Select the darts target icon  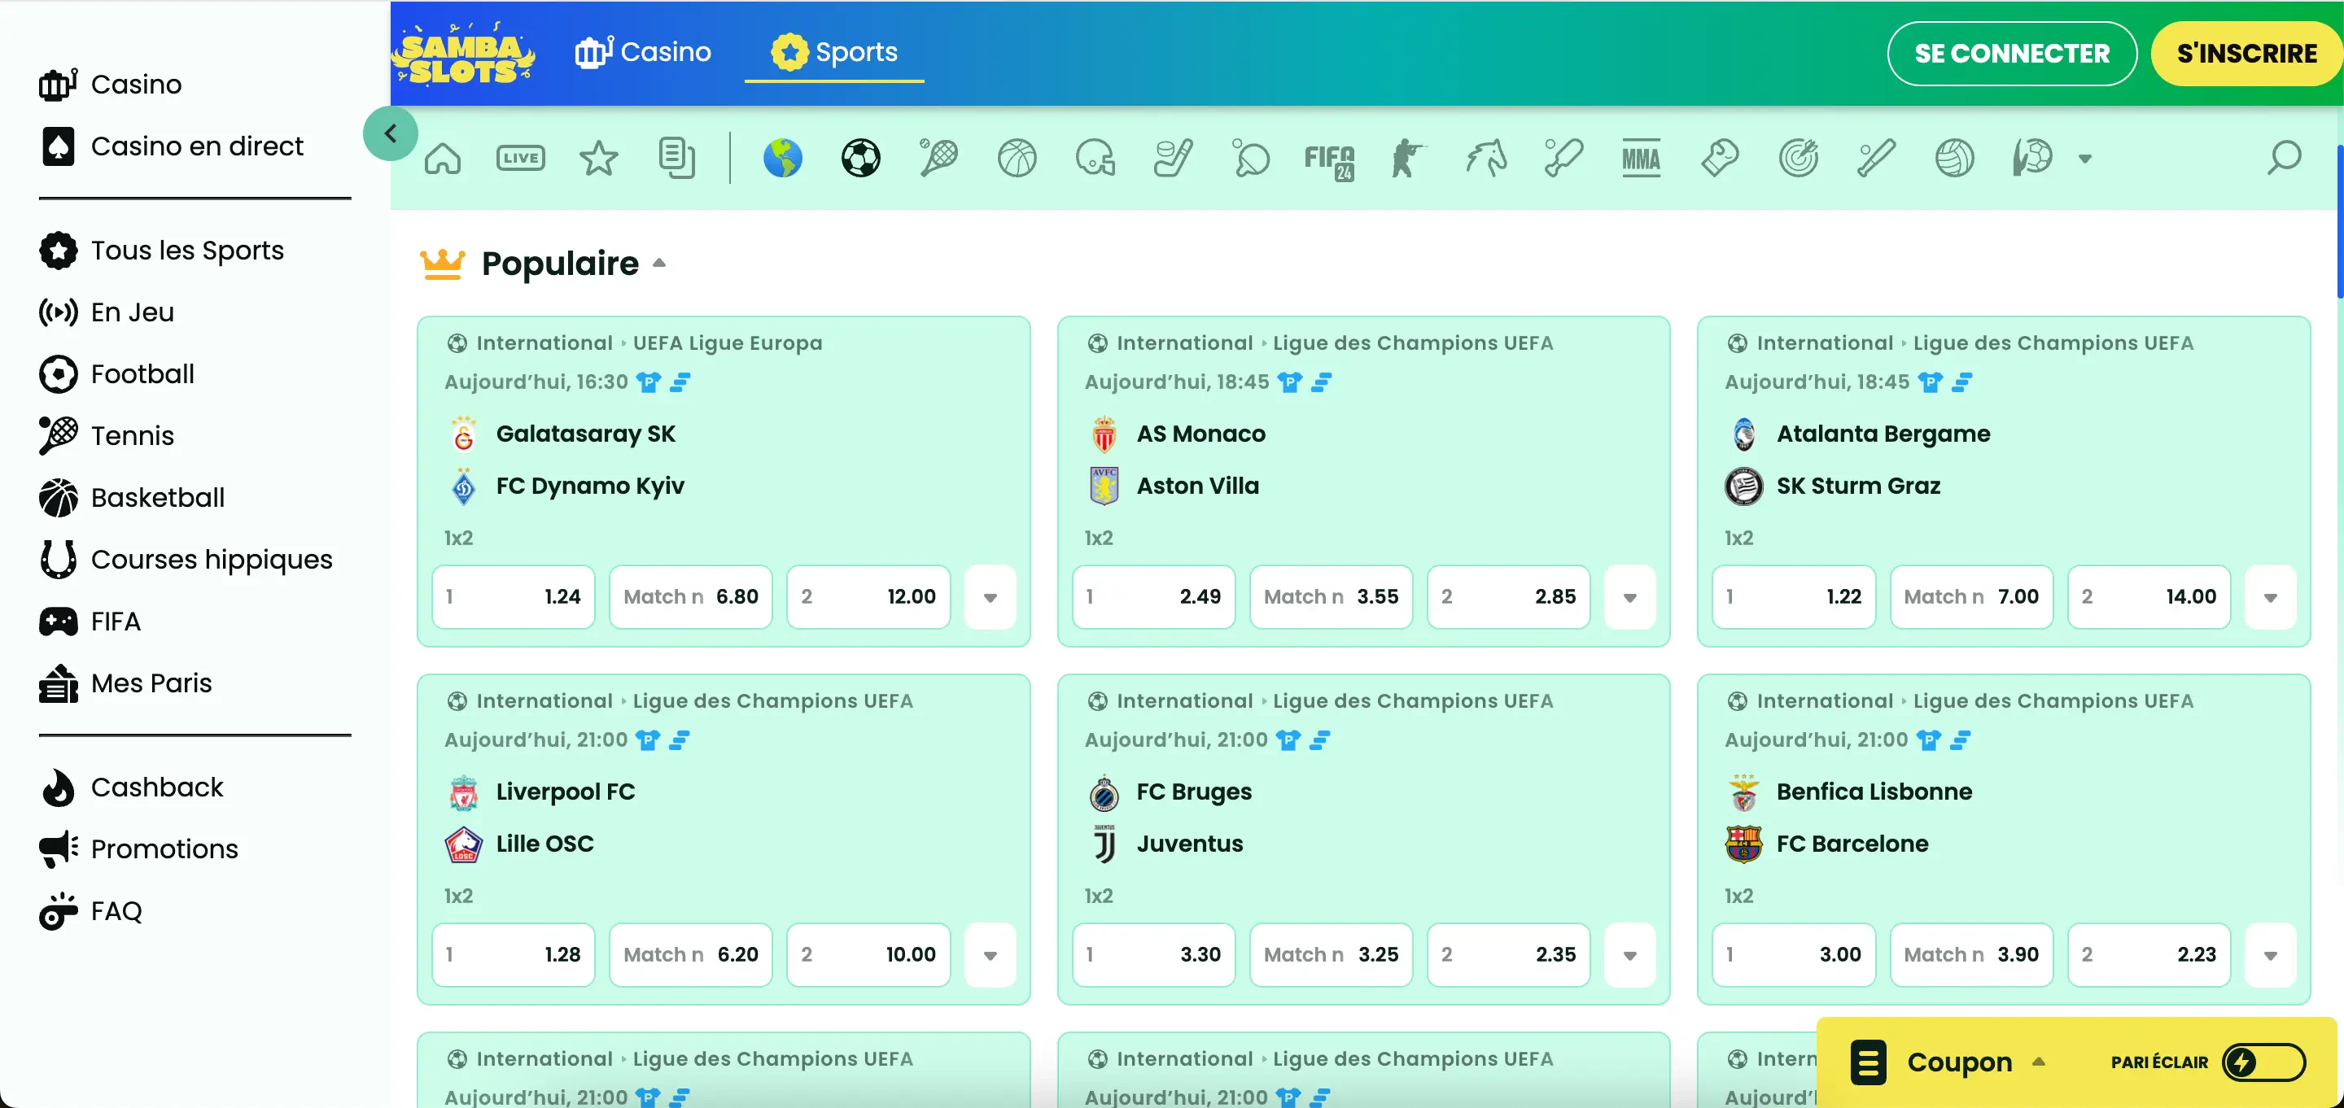1798,159
